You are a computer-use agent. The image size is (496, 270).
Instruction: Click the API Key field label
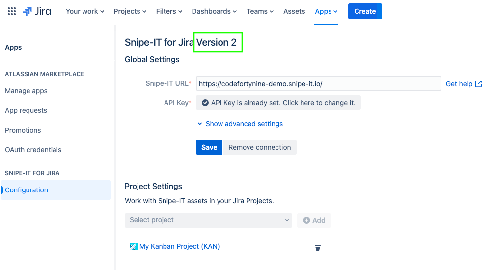tap(177, 103)
